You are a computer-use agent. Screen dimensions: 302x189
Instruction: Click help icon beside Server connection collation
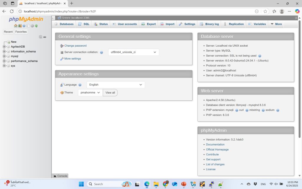[101, 52]
